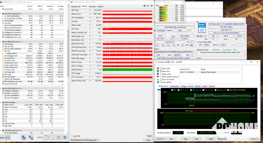Switch to Graphics Card tab in GPU-Z
263x143 pixels.
coord(76,7)
